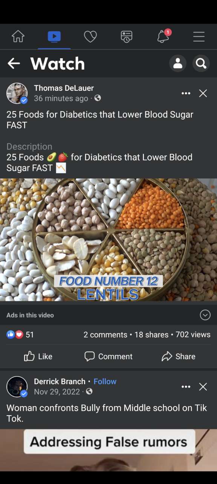The height and width of the screenshot is (484, 217).
Task: Share the 25 Foods video
Action: (x=179, y=356)
